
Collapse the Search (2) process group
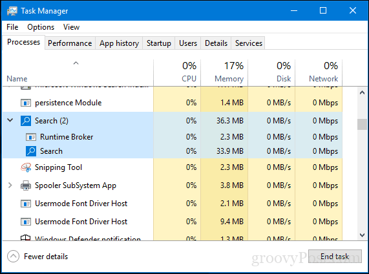(10, 120)
